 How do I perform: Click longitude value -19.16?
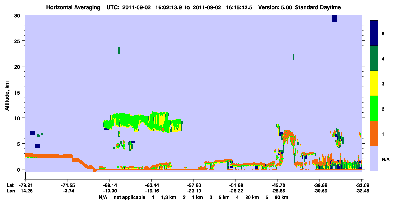point(152,191)
